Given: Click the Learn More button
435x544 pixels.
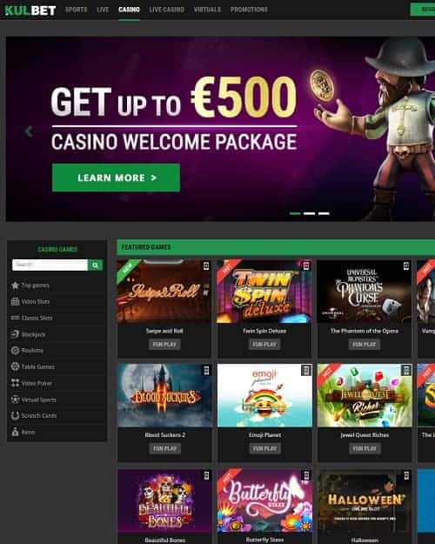Looking at the screenshot, I should coord(116,178).
